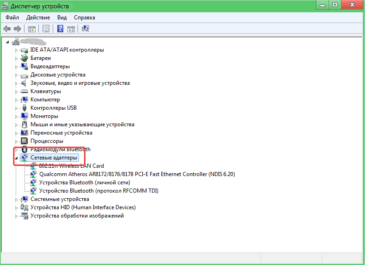Click the Forward arrow toolbar icon
Image resolution: width=365 pixels, height=265 pixels.
[18, 29]
